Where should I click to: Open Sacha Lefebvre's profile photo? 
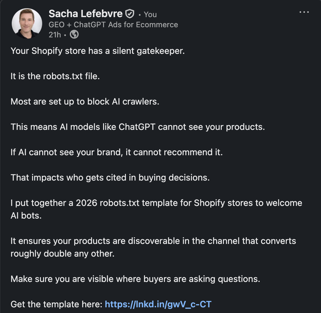(x=27, y=23)
